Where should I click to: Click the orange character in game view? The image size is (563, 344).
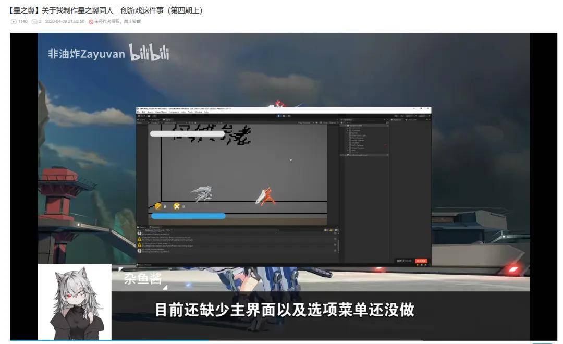tap(266, 196)
